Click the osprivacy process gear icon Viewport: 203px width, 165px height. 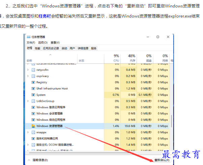tap(33, 76)
